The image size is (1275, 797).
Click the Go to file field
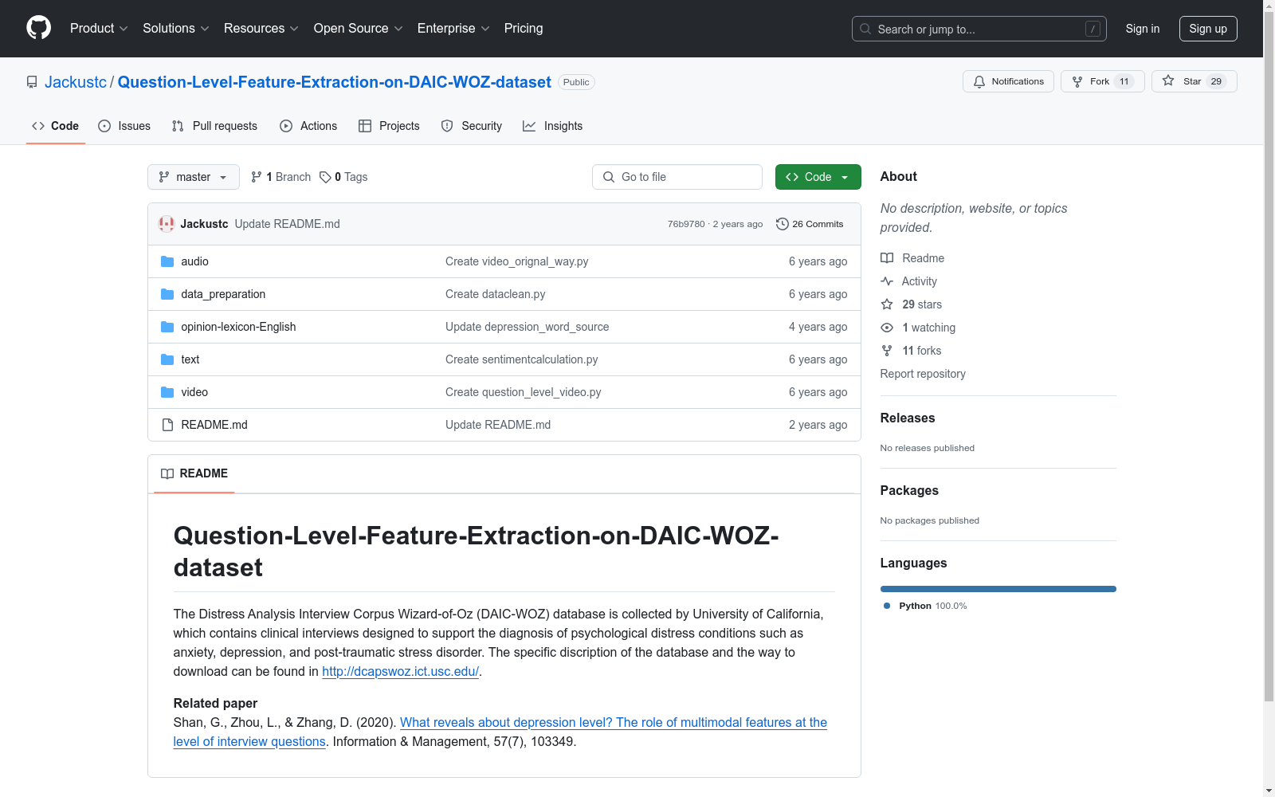pos(677,177)
